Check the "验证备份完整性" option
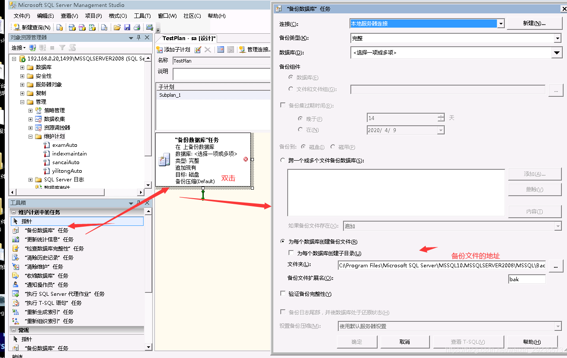The height and width of the screenshot is (358, 567). pyautogui.click(x=283, y=293)
